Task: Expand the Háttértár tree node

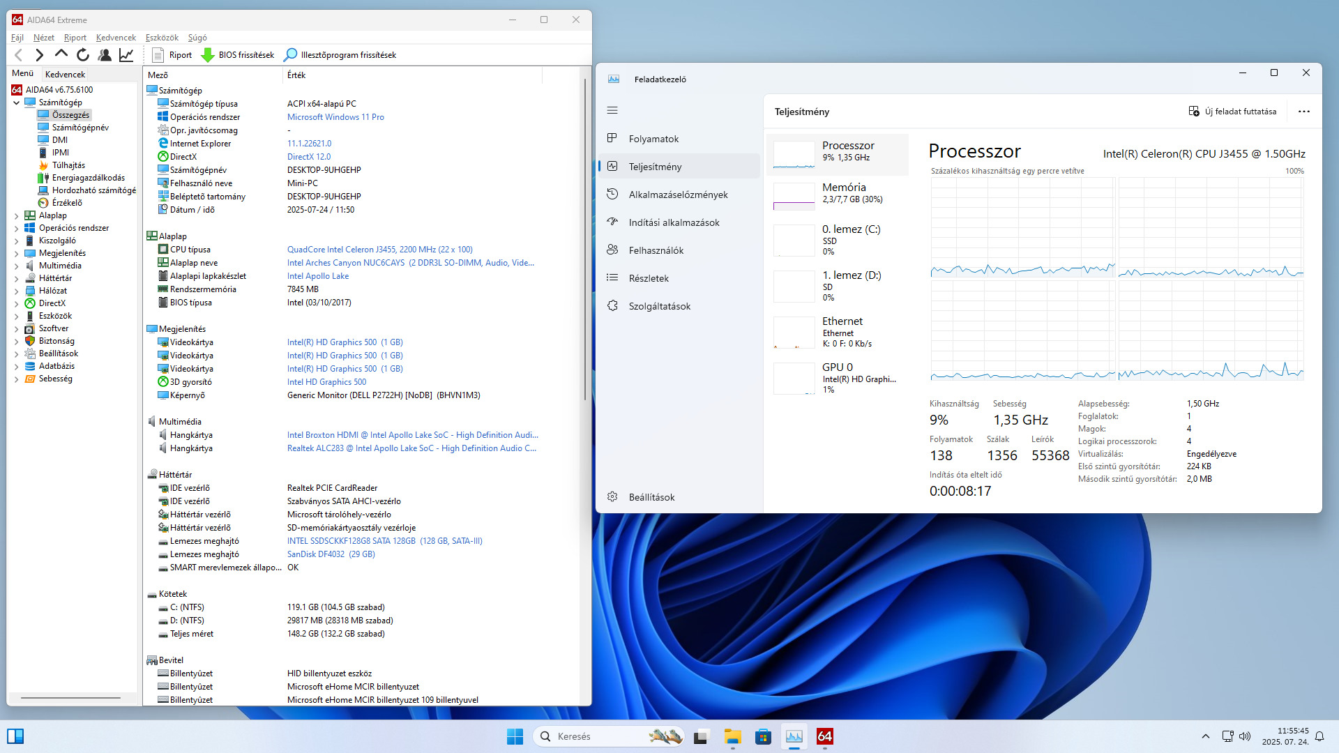Action: click(17, 279)
